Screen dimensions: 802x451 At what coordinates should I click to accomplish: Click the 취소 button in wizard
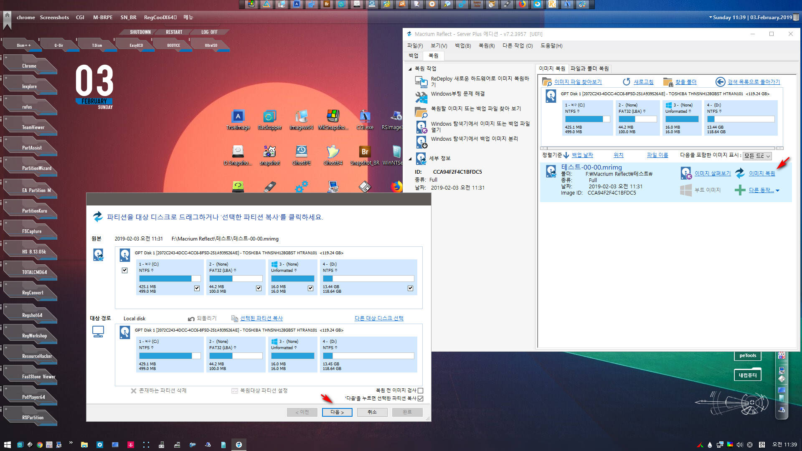(x=372, y=412)
